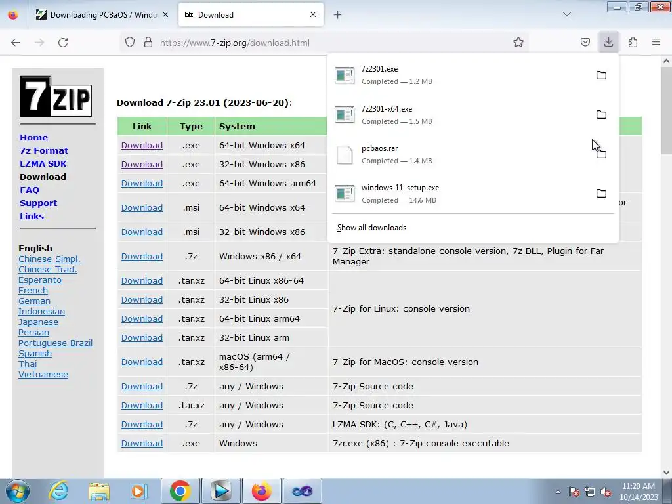Launch Internet Explorer from the taskbar

(58, 491)
